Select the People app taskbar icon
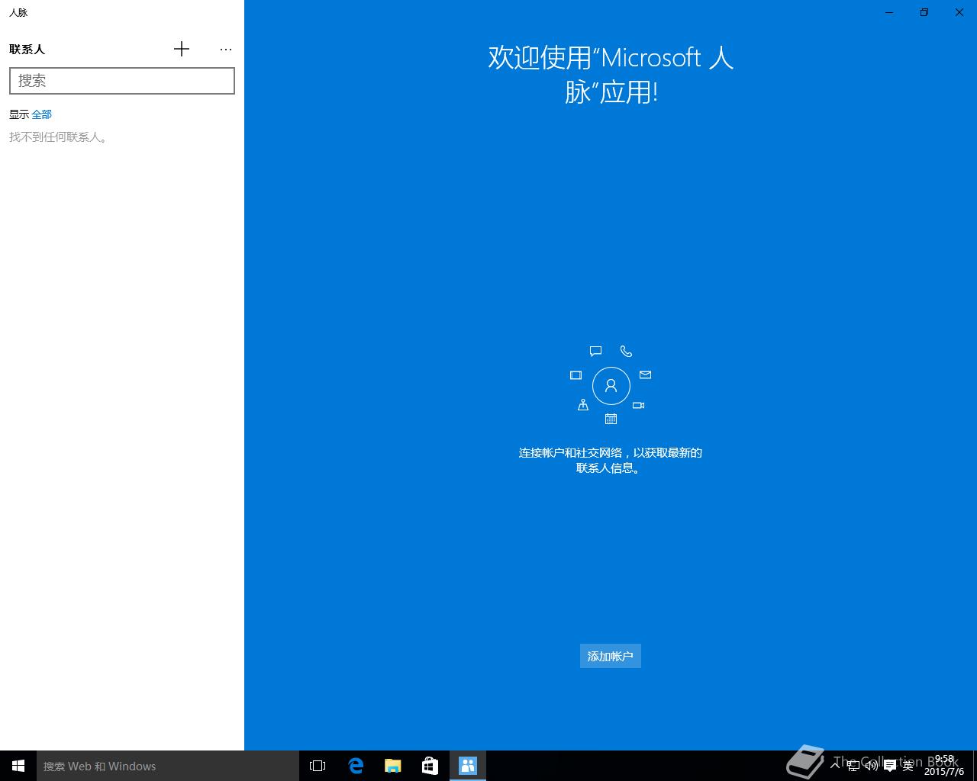Viewport: 977px width, 781px height. [468, 766]
